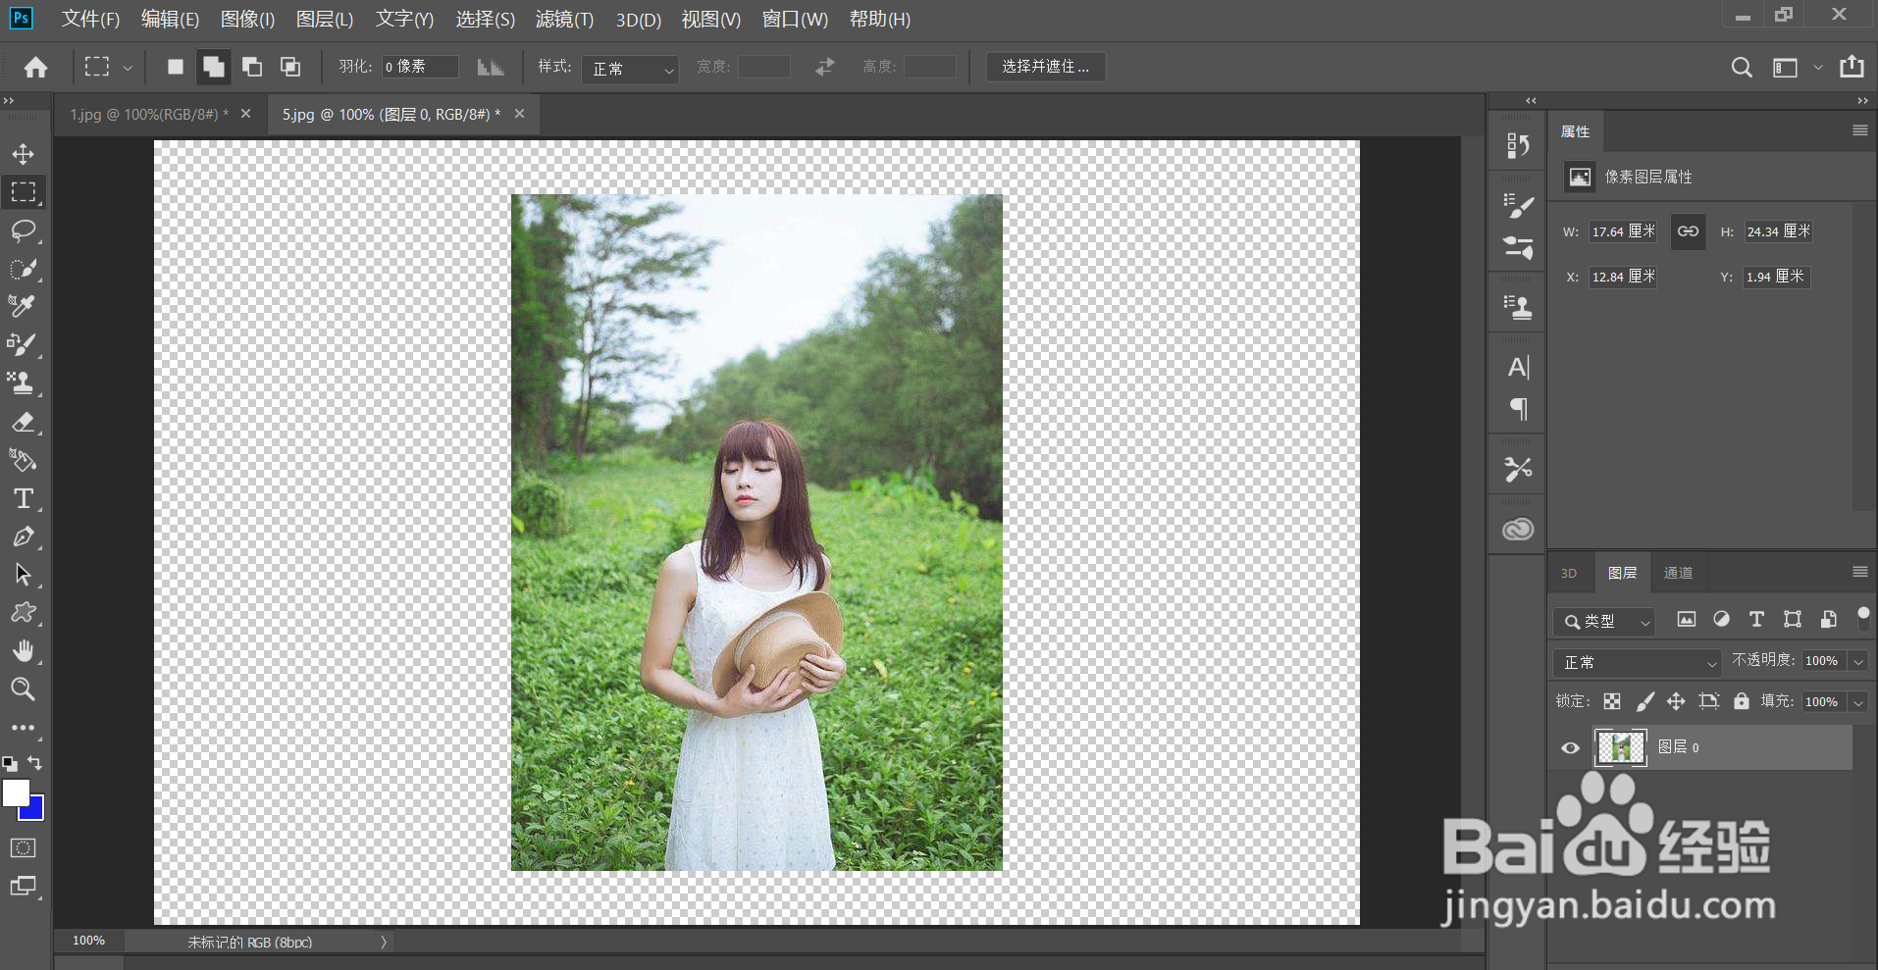Select the Paint Bucket tool
The height and width of the screenshot is (970, 1878).
23,460
